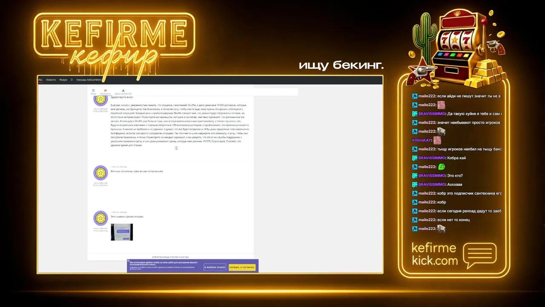545x307 pixels.
Task: Accept cookies with "Хорошо, я согласен."
Action: (242, 267)
